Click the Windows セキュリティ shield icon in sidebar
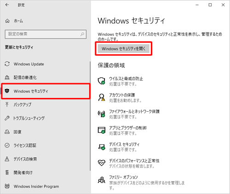The height and width of the screenshot is (194, 230). (7, 91)
